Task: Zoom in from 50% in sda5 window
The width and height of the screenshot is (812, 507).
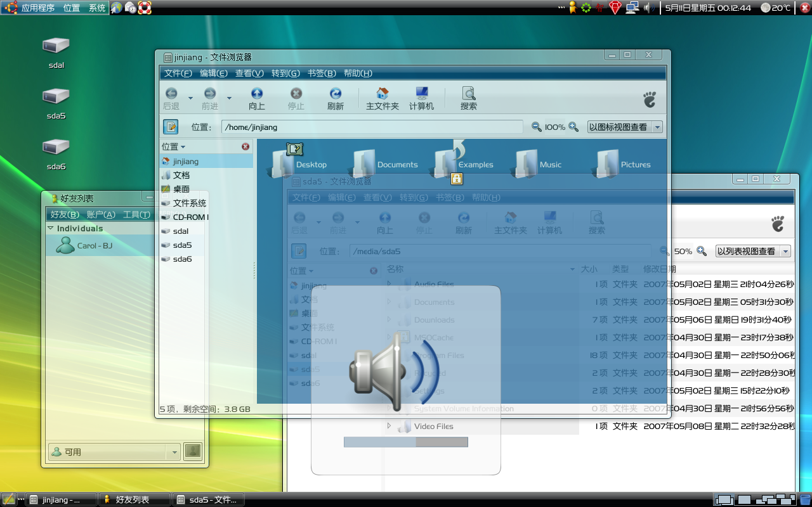Action: (x=702, y=251)
